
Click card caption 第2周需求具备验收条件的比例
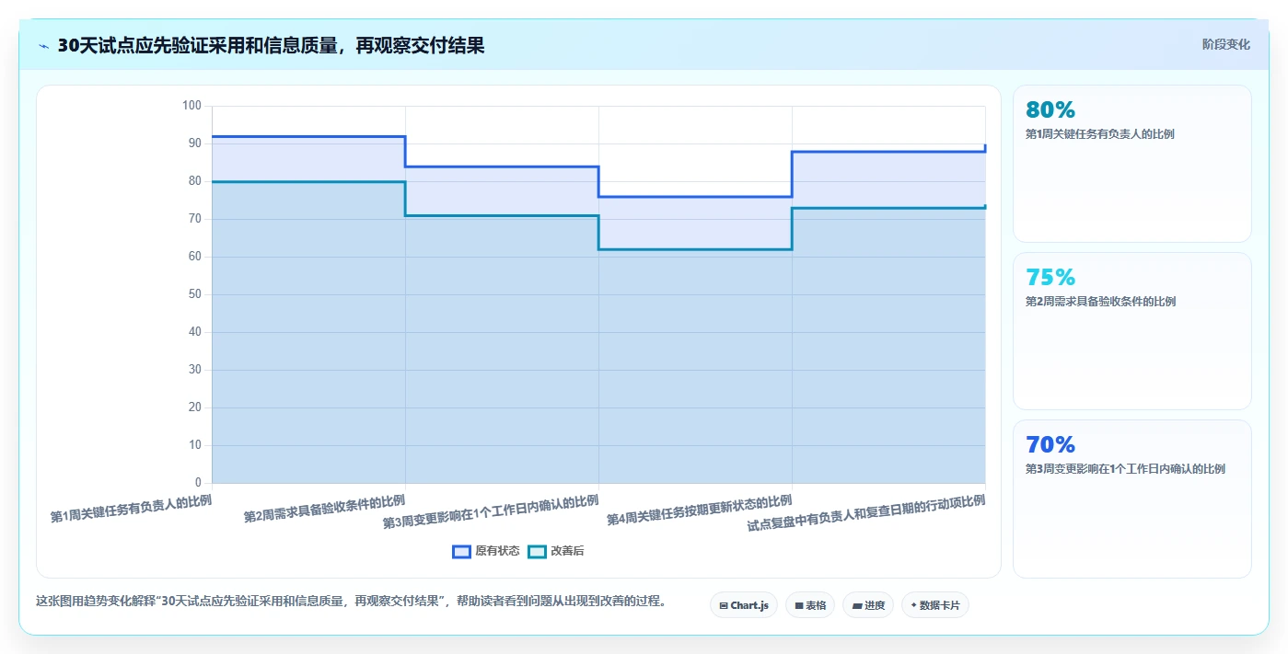1100,302
